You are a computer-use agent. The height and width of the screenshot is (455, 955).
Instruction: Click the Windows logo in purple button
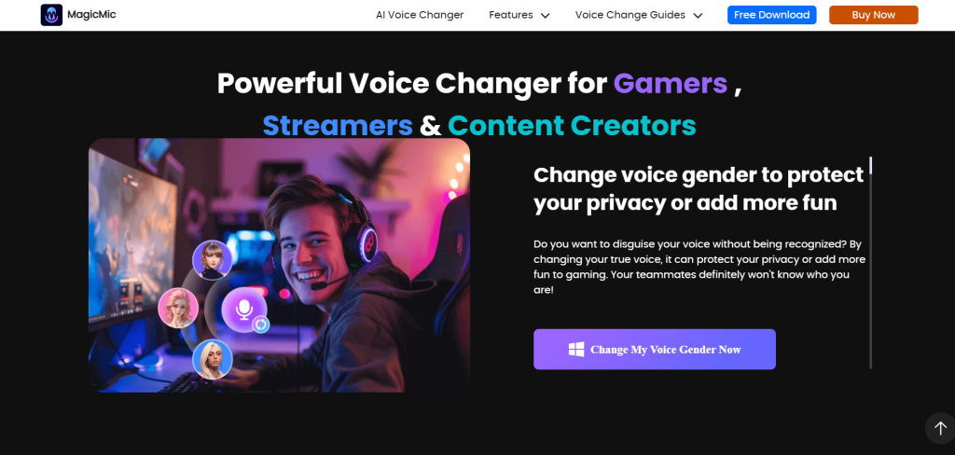(576, 349)
